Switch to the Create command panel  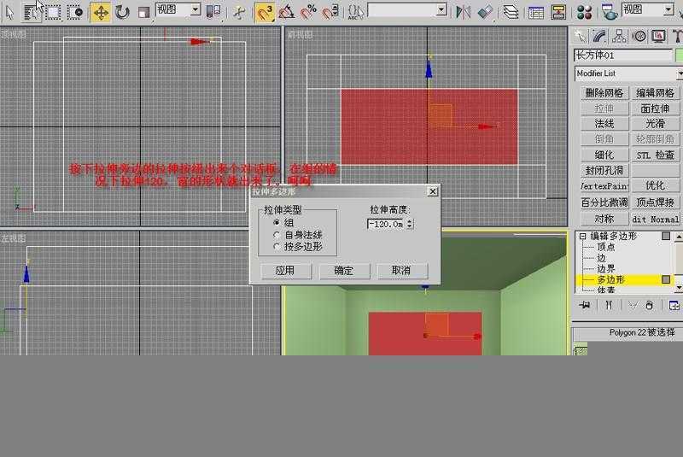click(581, 36)
